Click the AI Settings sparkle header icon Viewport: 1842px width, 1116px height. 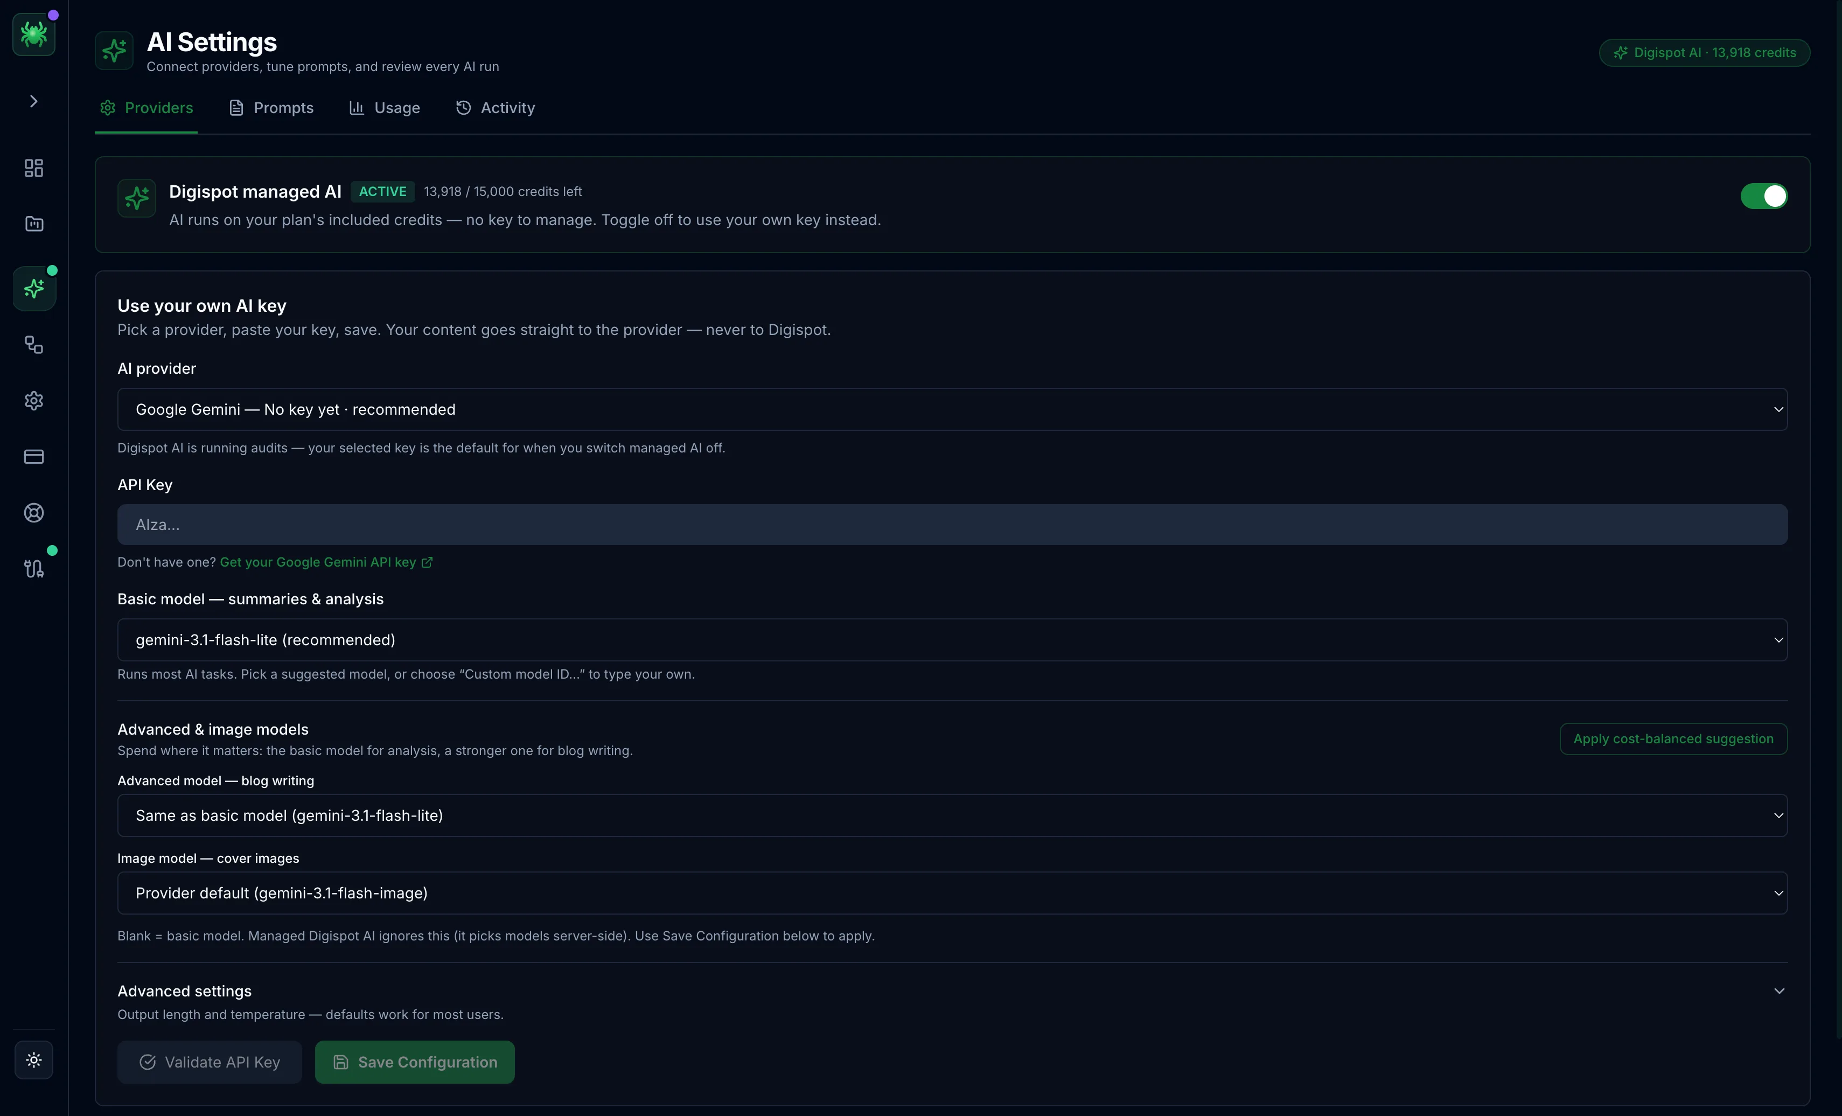(114, 50)
